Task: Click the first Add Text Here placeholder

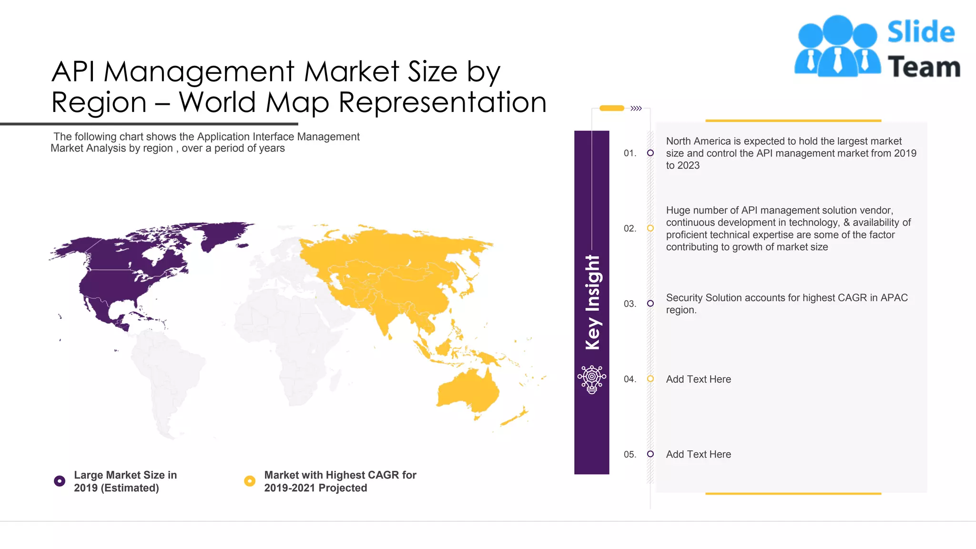Action: 698,379
